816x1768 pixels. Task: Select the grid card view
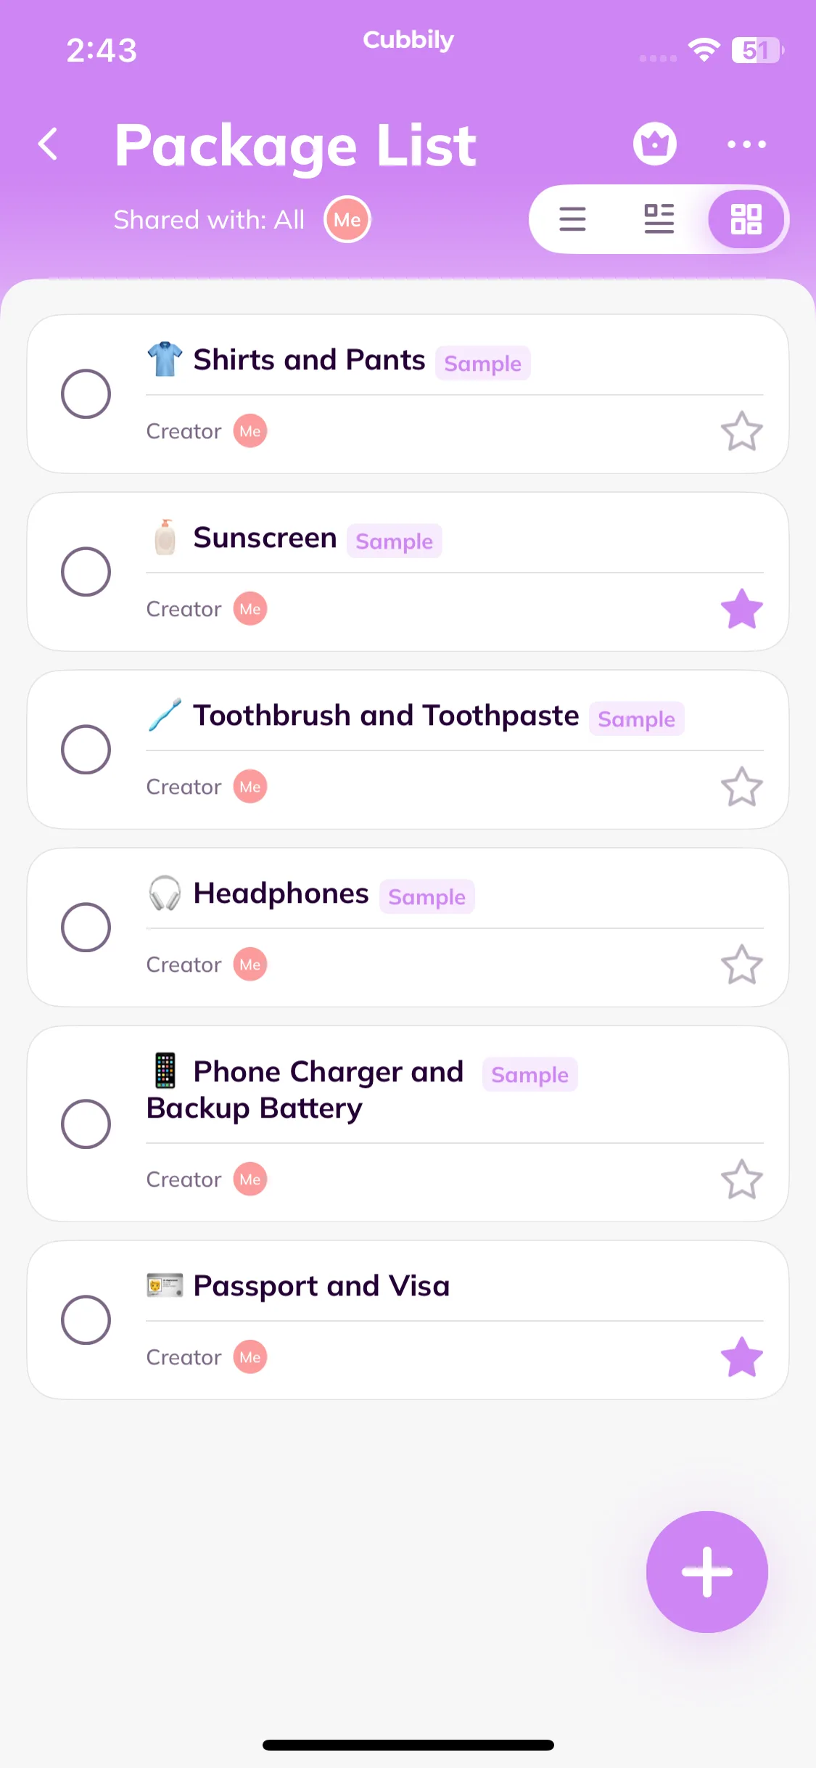pos(746,218)
